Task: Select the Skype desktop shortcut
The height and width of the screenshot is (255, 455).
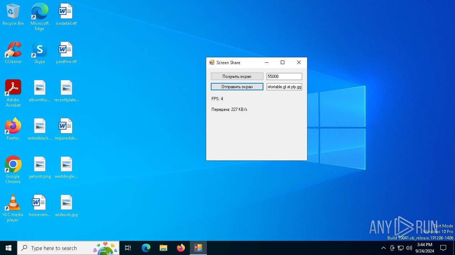Action: 39,53
